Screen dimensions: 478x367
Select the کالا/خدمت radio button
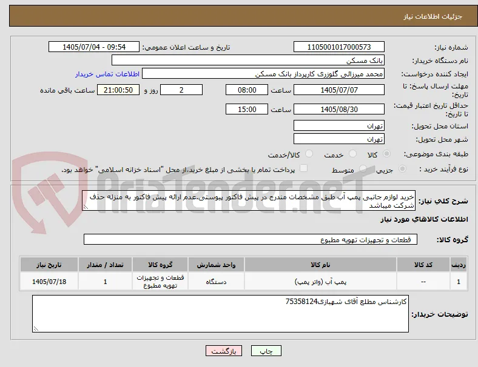click(x=309, y=154)
